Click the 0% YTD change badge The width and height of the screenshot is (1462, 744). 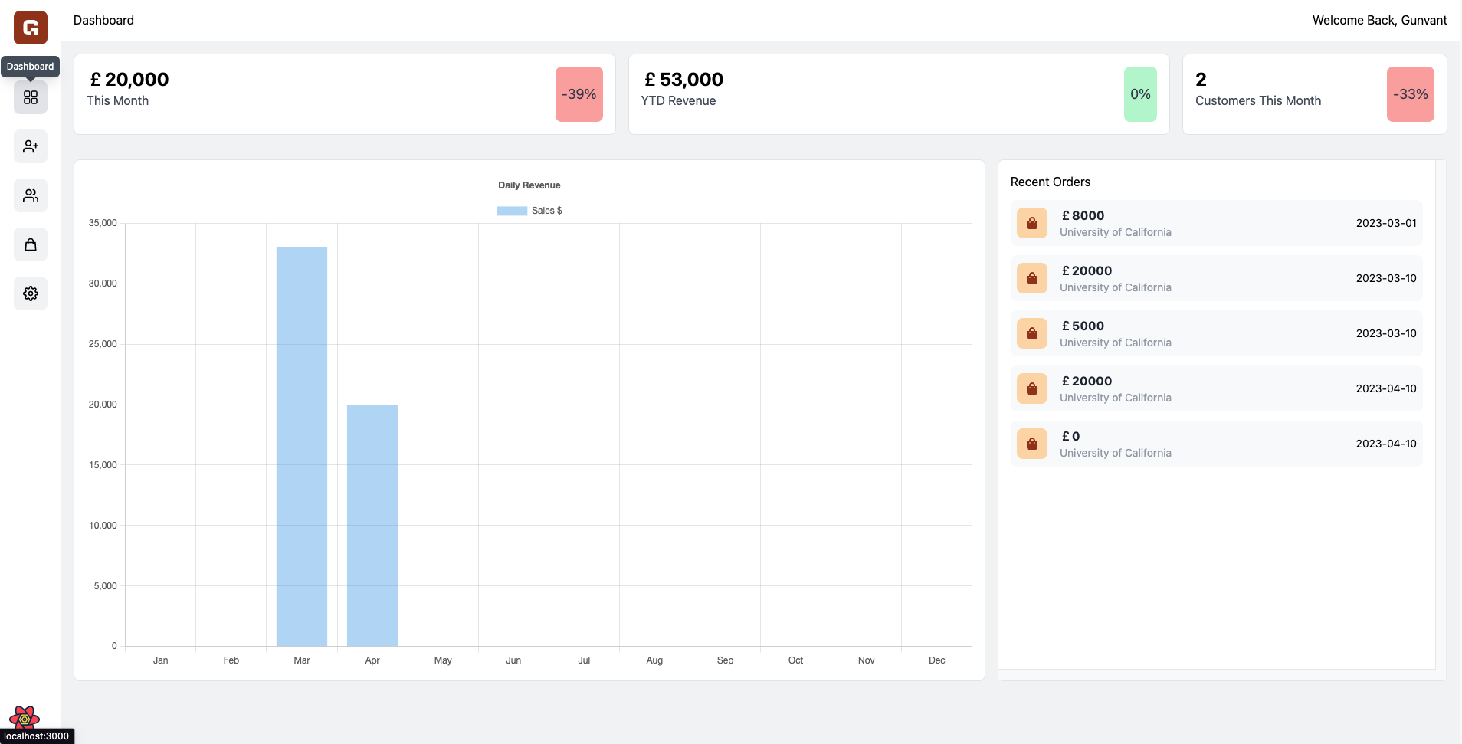click(1140, 94)
